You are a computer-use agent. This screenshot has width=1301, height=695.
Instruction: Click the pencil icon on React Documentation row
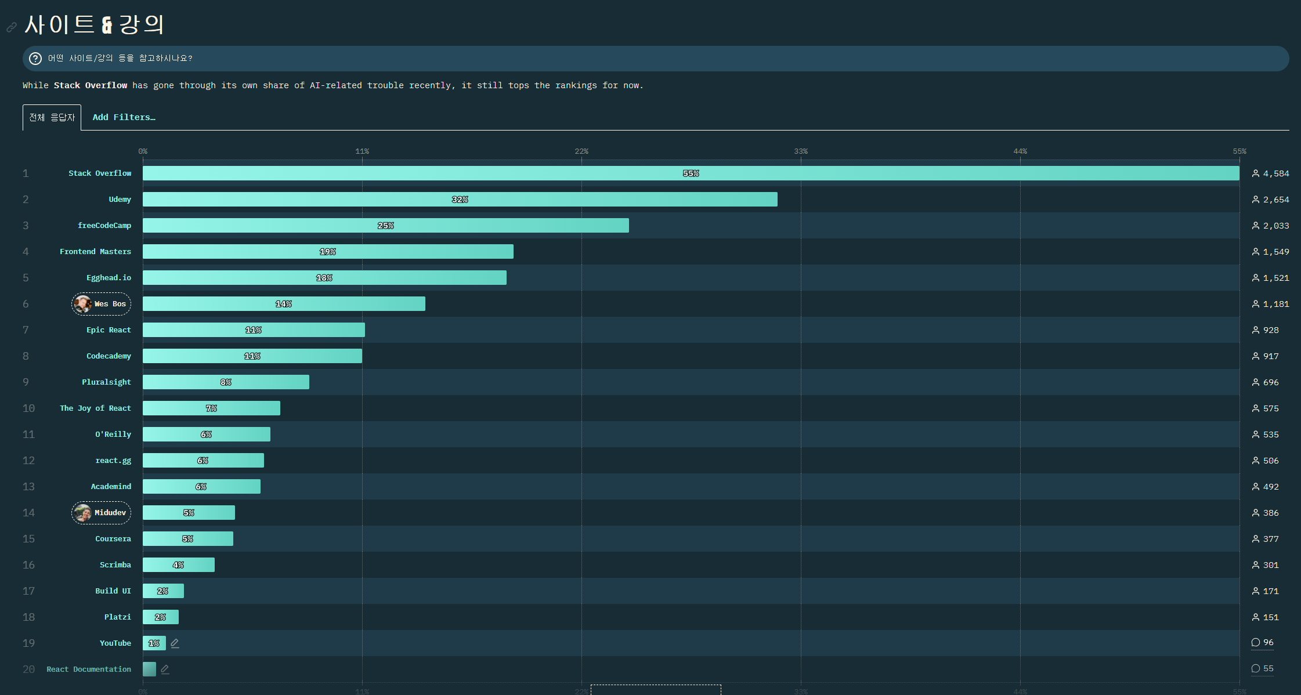pyautogui.click(x=165, y=669)
